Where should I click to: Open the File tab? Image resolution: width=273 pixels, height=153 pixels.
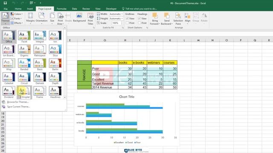click(x=6, y=8)
